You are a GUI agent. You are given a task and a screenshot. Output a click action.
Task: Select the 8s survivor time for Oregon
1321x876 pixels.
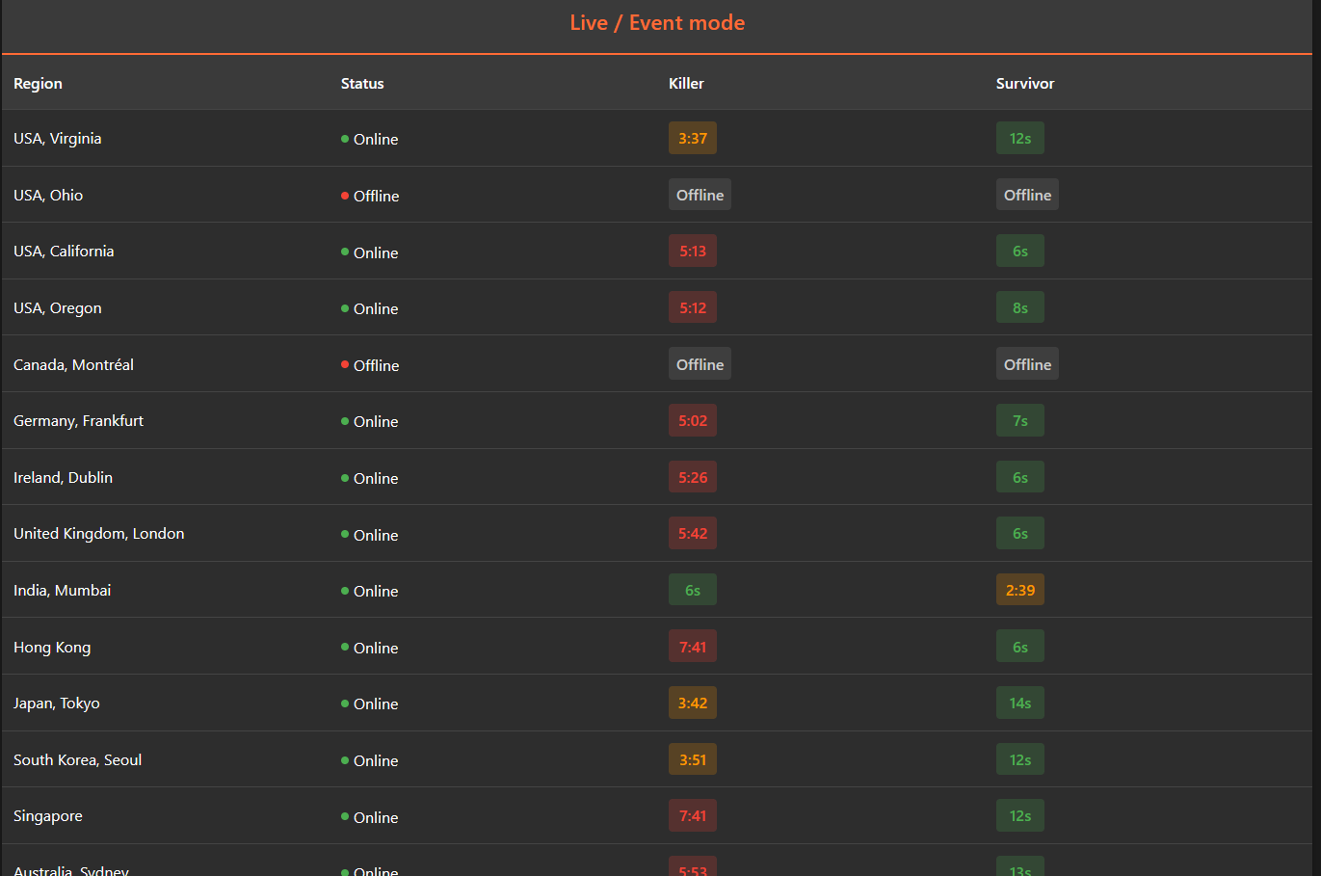point(1020,307)
